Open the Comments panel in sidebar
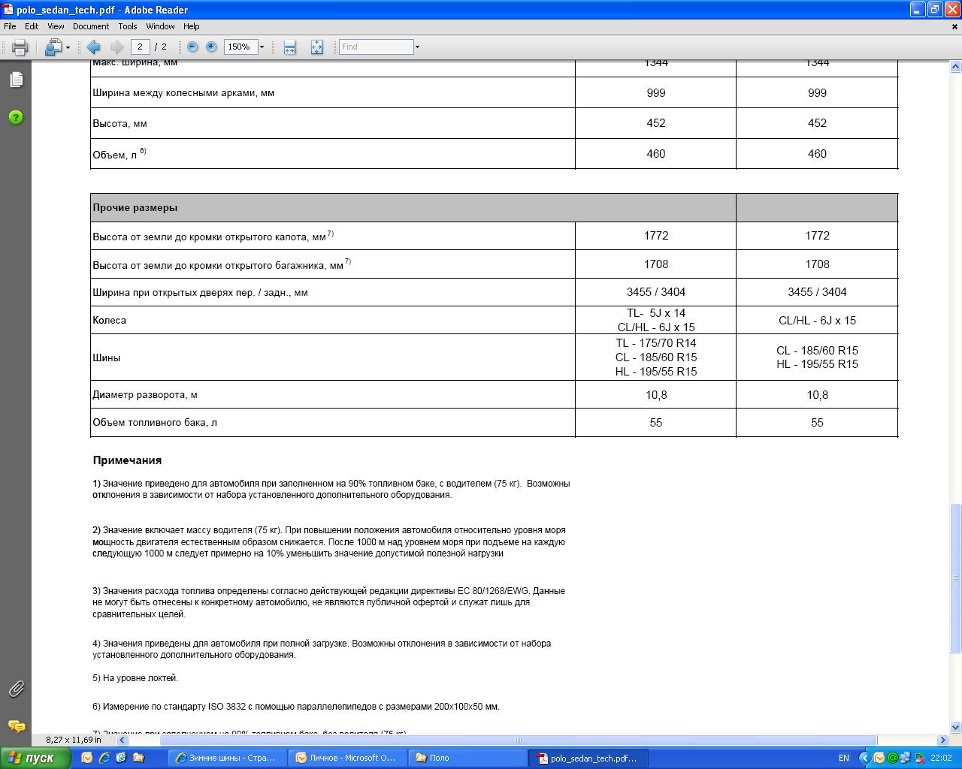Screen dimensions: 962x769 tap(16, 726)
